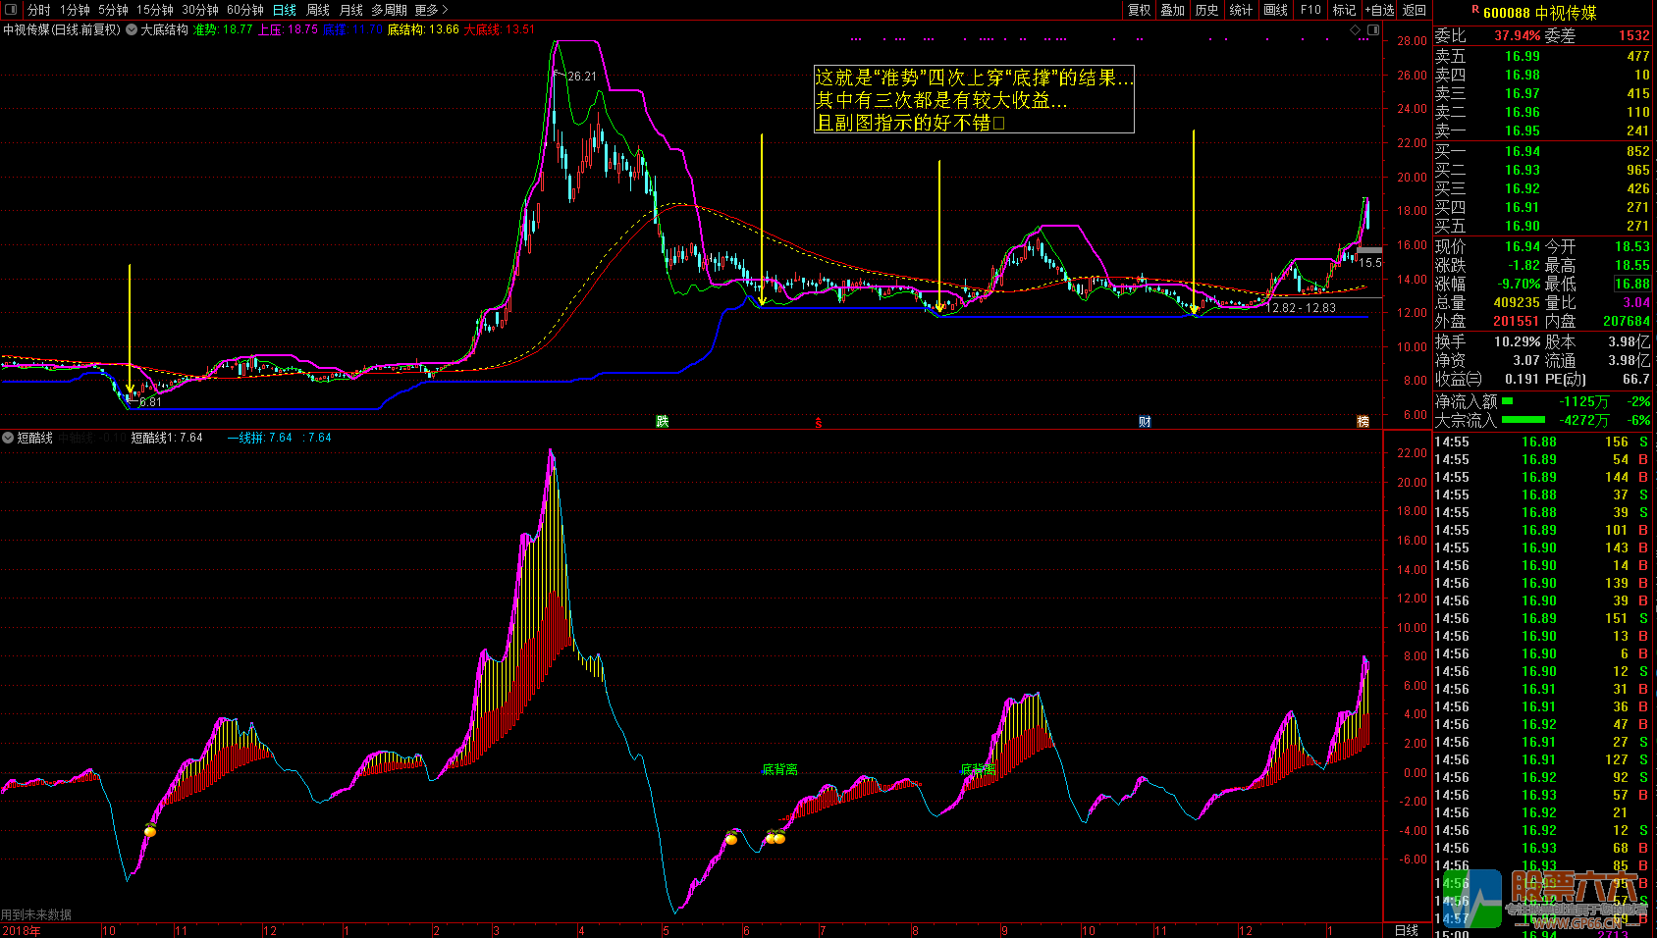Switch to 周线 weekly chart tab
The width and height of the screenshot is (1657, 938).
click(318, 10)
